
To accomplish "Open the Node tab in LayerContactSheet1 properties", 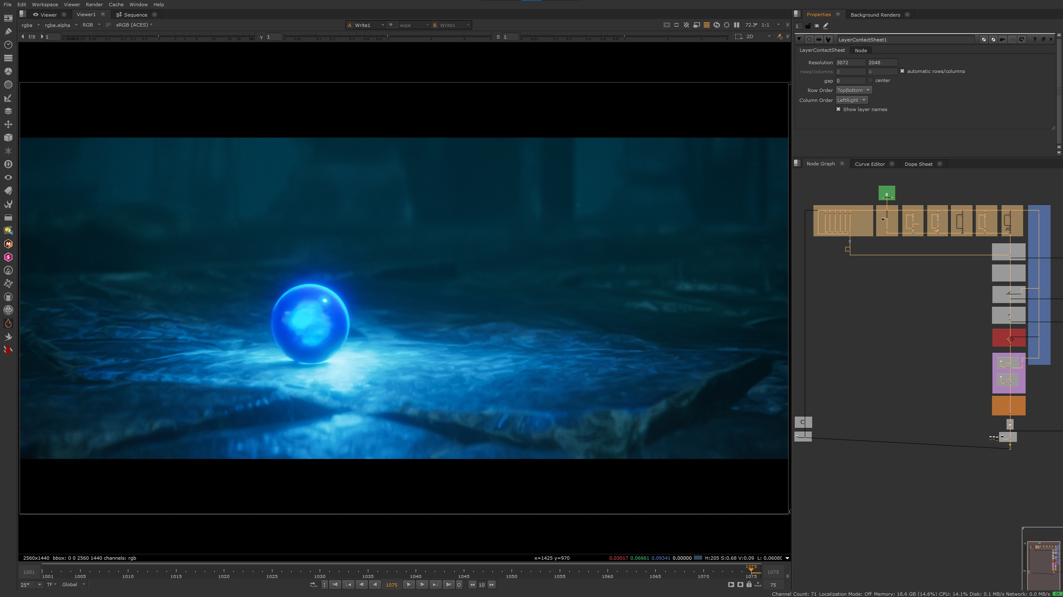I will [861, 50].
